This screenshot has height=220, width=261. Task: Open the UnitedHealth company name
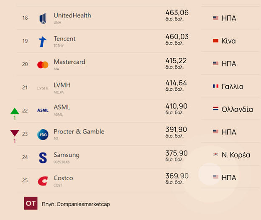(72, 15)
